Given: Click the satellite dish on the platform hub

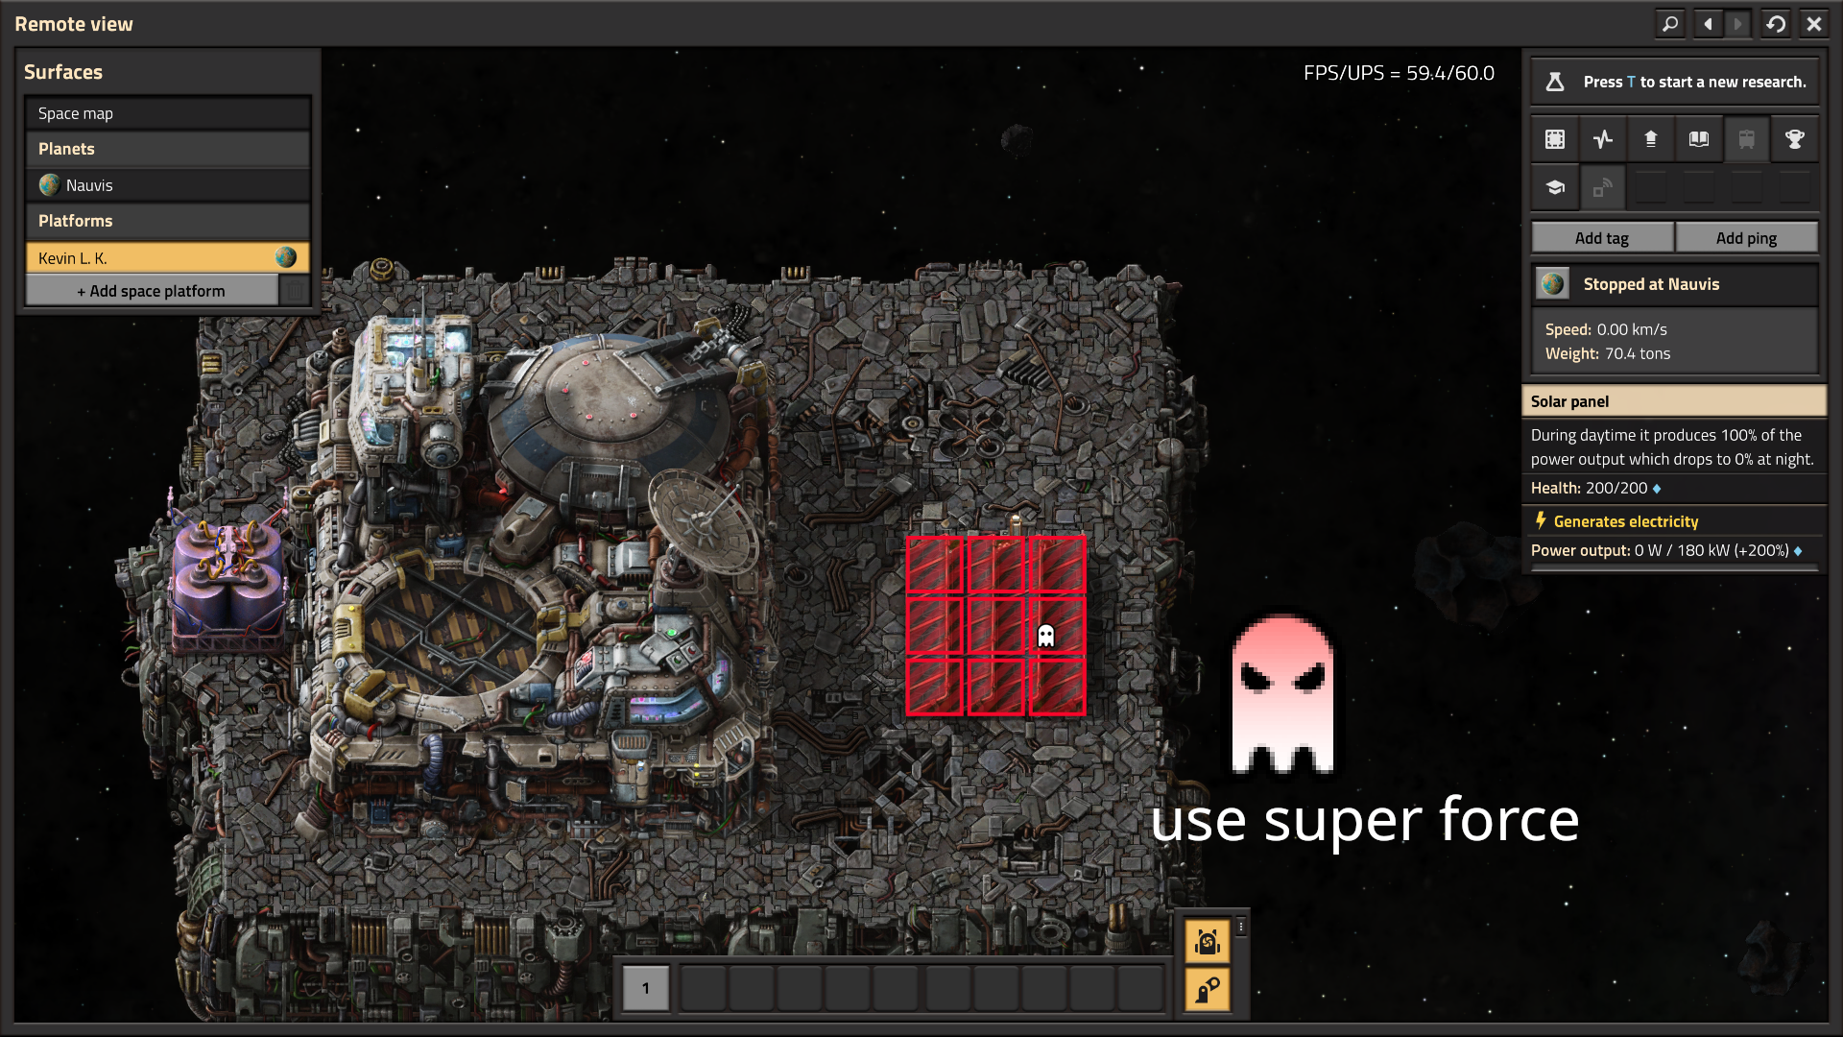Looking at the screenshot, I should [704, 520].
